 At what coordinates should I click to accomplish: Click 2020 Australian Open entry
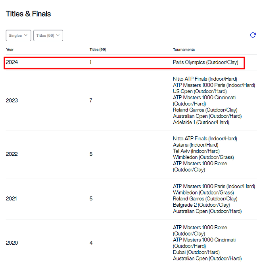[x=207, y=258]
